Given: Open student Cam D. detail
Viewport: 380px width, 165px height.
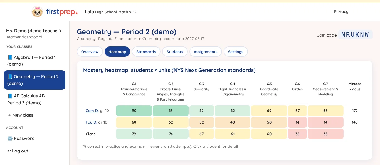Looking at the screenshot, I should coord(92,111).
